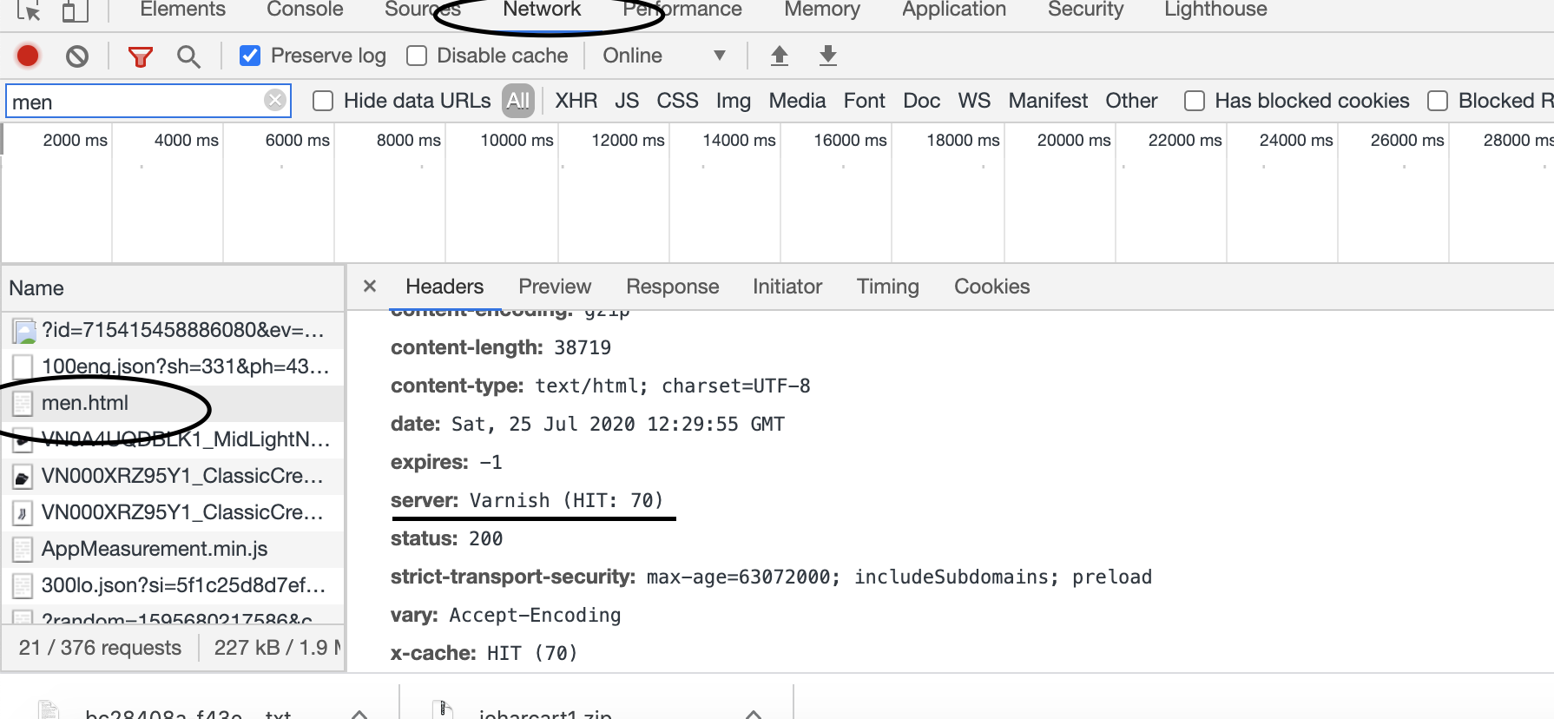Screen dimensions: 1554x719
Task: Clear the 'men' filter text
Action: pyautogui.click(x=275, y=101)
